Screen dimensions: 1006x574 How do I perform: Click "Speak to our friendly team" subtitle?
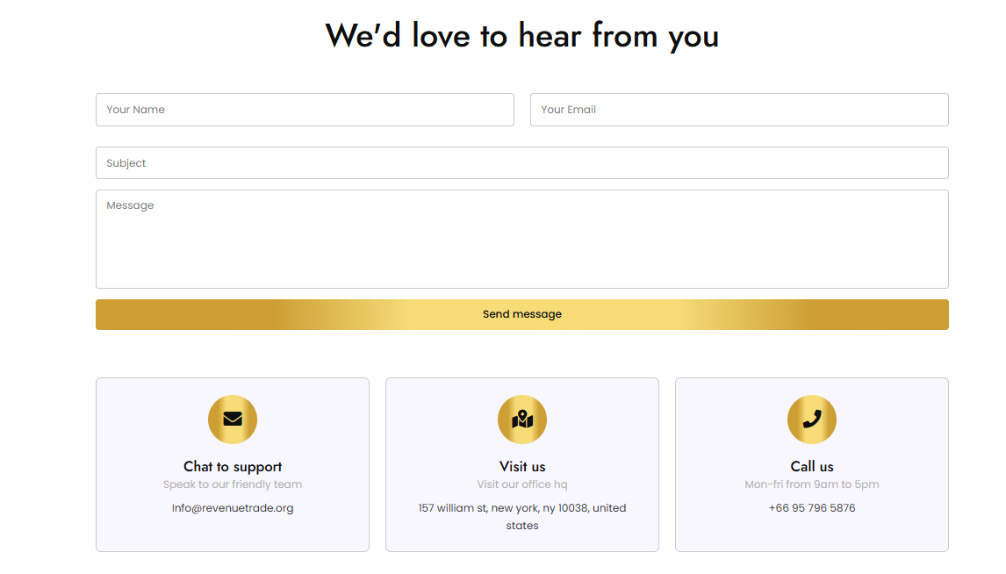click(233, 484)
